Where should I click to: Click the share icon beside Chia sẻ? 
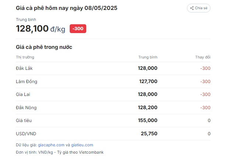pos(192,8)
